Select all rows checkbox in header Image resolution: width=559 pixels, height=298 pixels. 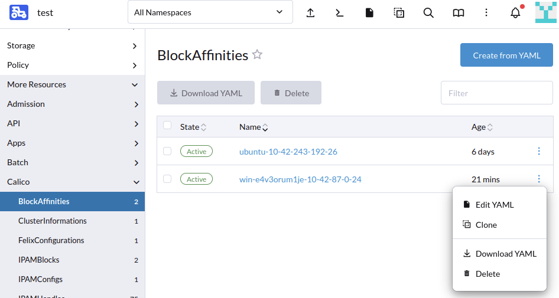[x=167, y=125]
